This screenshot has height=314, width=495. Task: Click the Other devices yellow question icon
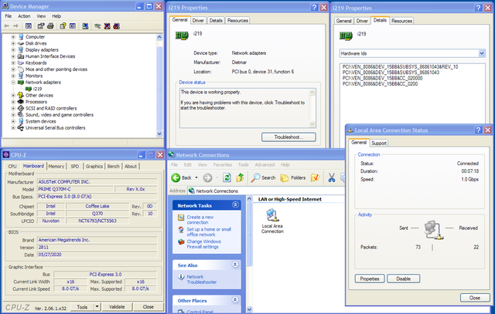coord(21,95)
